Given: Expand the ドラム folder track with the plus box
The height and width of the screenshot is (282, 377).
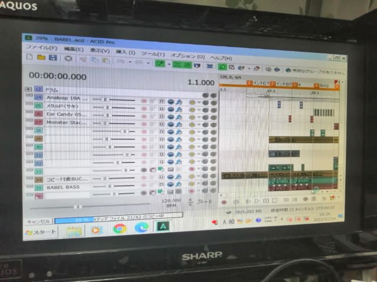Looking at the screenshot, I should [28, 89].
